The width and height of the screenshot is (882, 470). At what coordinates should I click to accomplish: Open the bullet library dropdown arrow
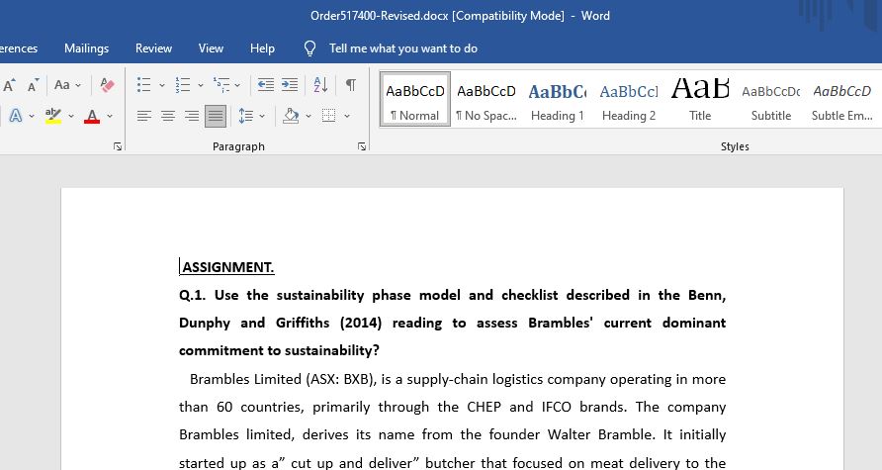tap(162, 85)
